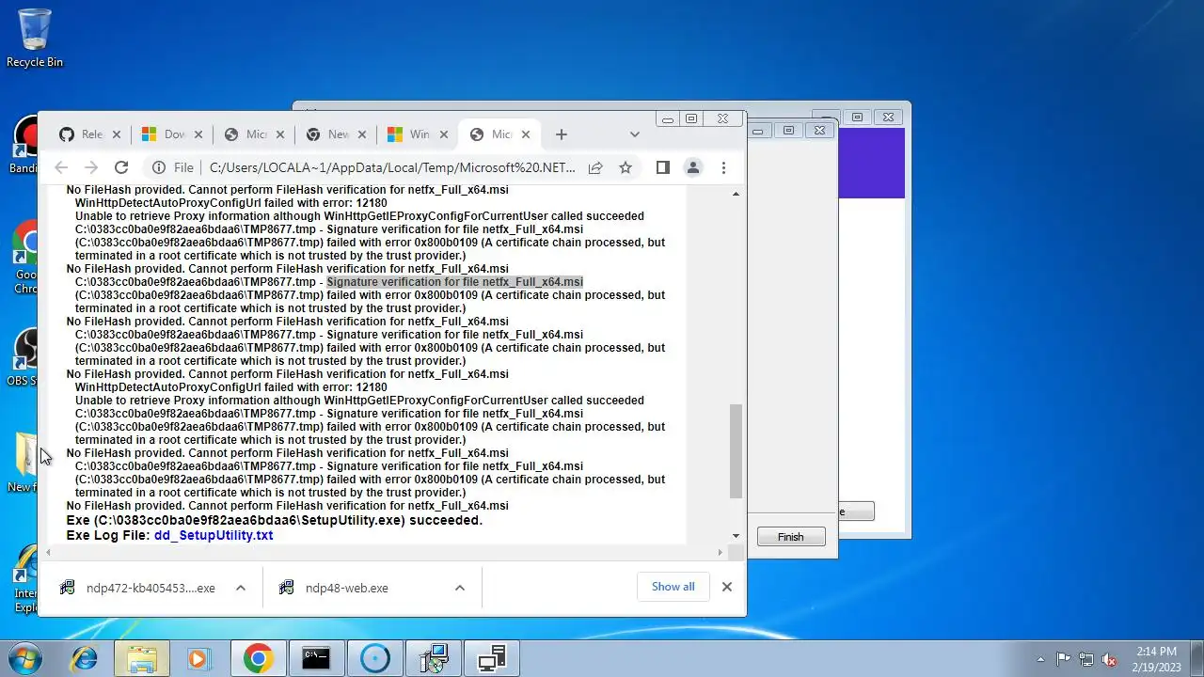1204x677 pixels.
Task: Click Show all downloads
Action: (x=673, y=587)
